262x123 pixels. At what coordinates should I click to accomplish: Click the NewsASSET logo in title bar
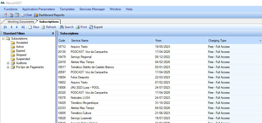tap(3, 3)
